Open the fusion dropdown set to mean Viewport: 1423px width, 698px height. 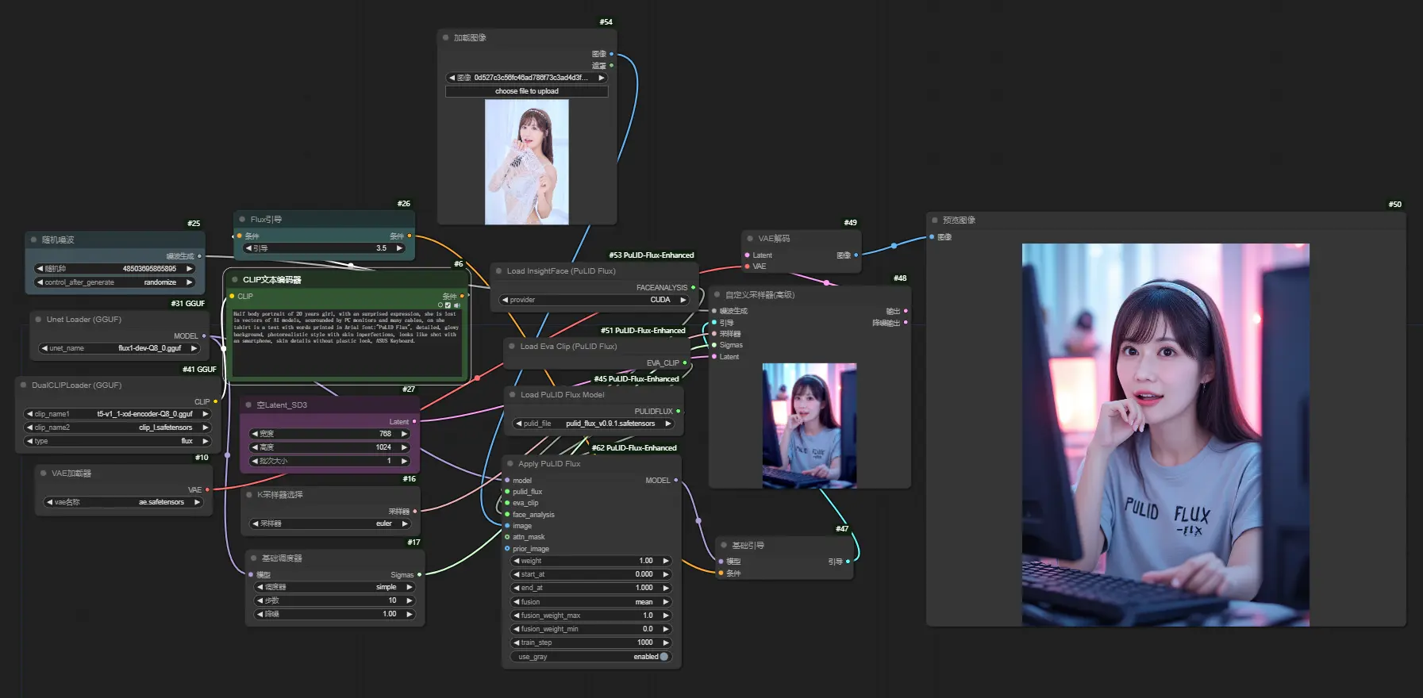590,602
